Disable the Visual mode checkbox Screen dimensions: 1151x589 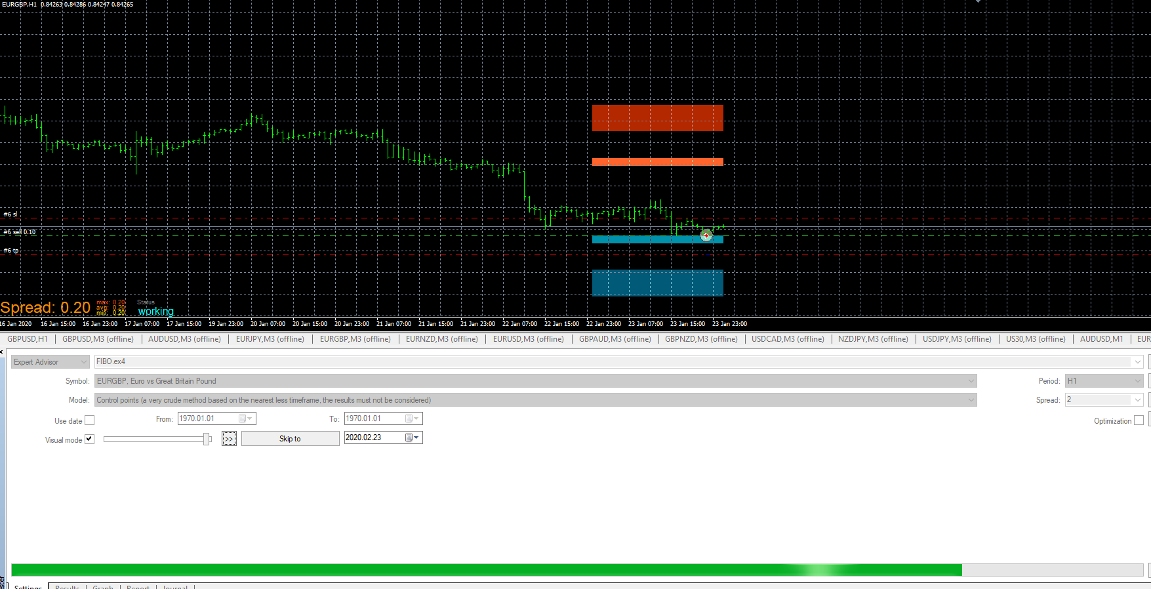click(x=90, y=439)
